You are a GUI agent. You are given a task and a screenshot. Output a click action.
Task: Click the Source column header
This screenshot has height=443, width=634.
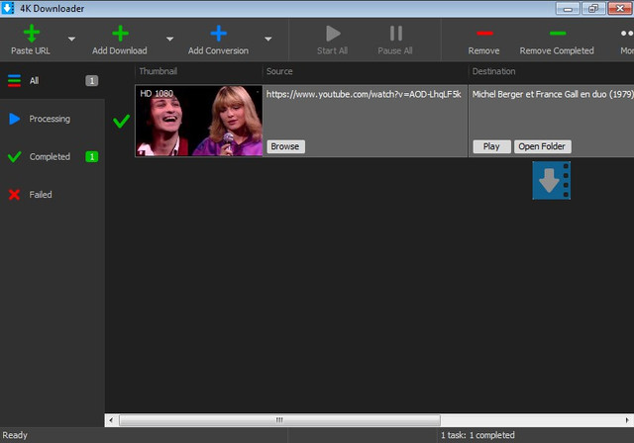(279, 71)
